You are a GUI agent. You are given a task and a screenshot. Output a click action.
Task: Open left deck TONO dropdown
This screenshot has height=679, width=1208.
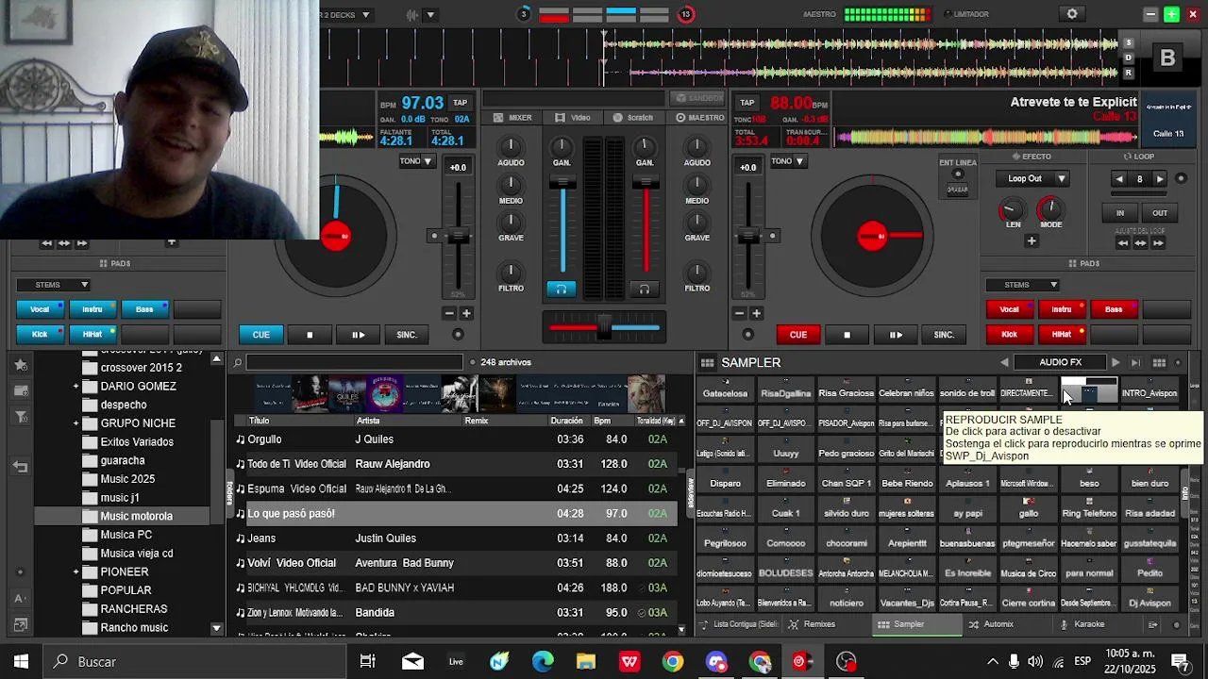tap(415, 161)
